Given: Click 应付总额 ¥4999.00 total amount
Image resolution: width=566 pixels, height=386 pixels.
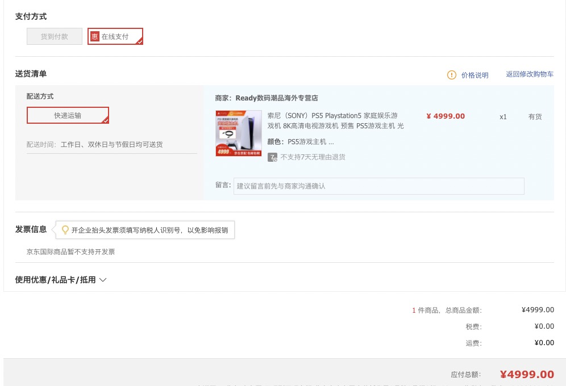Looking at the screenshot, I should click(x=527, y=375).
